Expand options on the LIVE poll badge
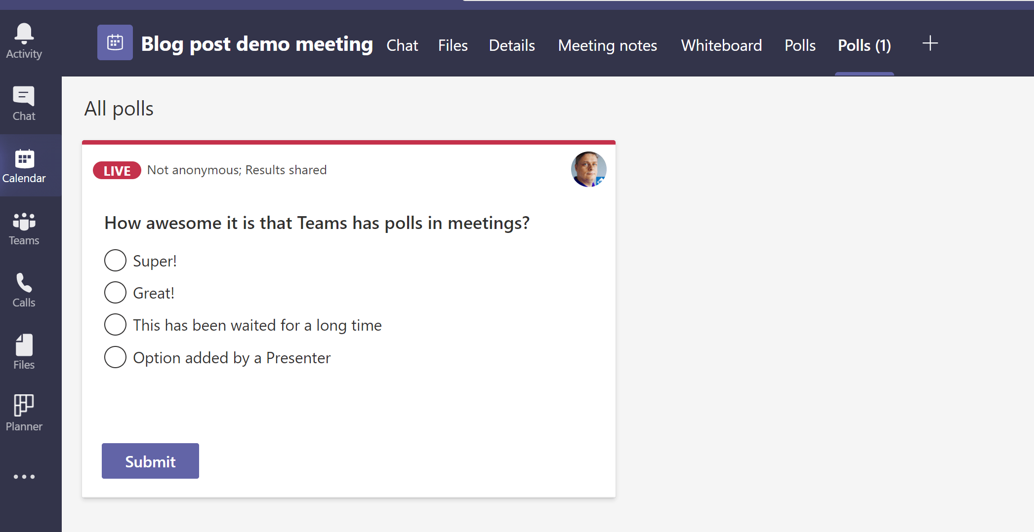Viewport: 1034px width, 532px height. [x=117, y=170]
